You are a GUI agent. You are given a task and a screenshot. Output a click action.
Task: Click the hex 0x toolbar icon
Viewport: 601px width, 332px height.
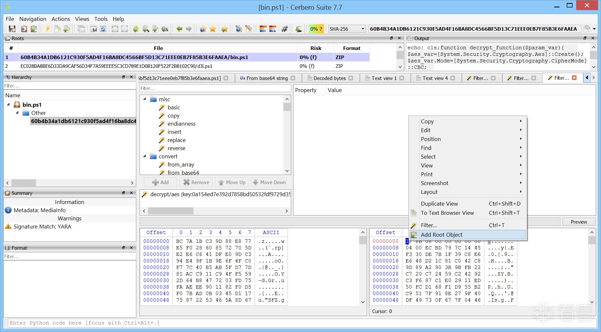[165, 29]
